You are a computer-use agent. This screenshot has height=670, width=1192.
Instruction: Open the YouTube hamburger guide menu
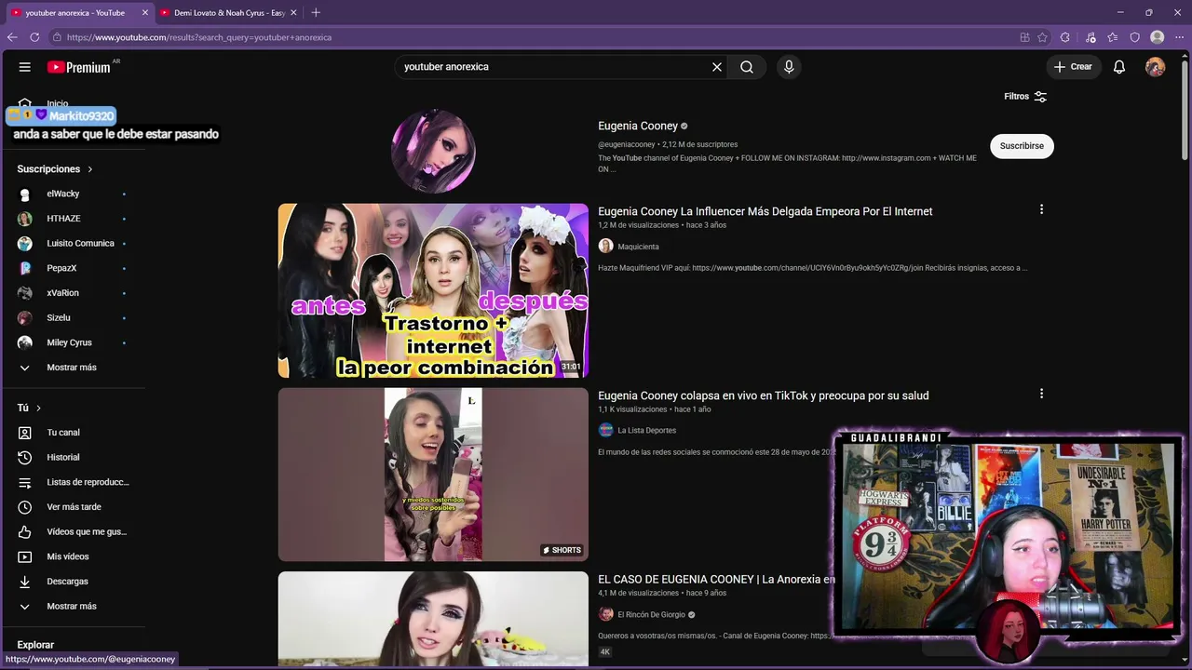[25, 67]
